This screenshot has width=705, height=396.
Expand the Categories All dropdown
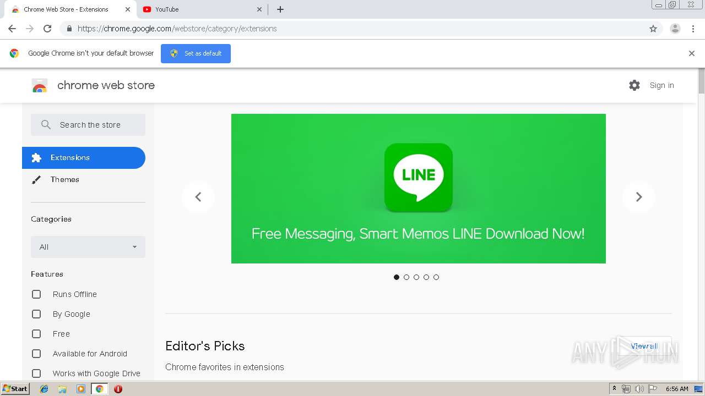pos(88,247)
